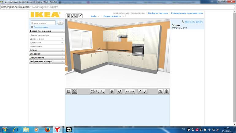Image resolution: width=236 pixels, height=133 pixels.
Task: Click the Искать товары search field
Action: pos(43,23)
